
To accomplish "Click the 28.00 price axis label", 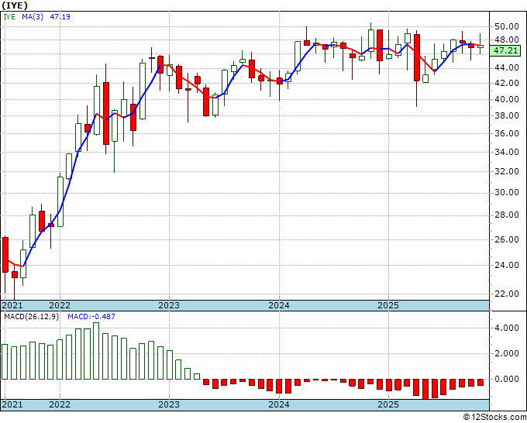I will (x=506, y=215).
